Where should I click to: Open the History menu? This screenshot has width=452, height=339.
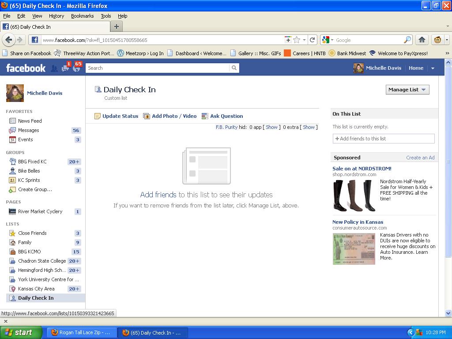tap(56, 16)
